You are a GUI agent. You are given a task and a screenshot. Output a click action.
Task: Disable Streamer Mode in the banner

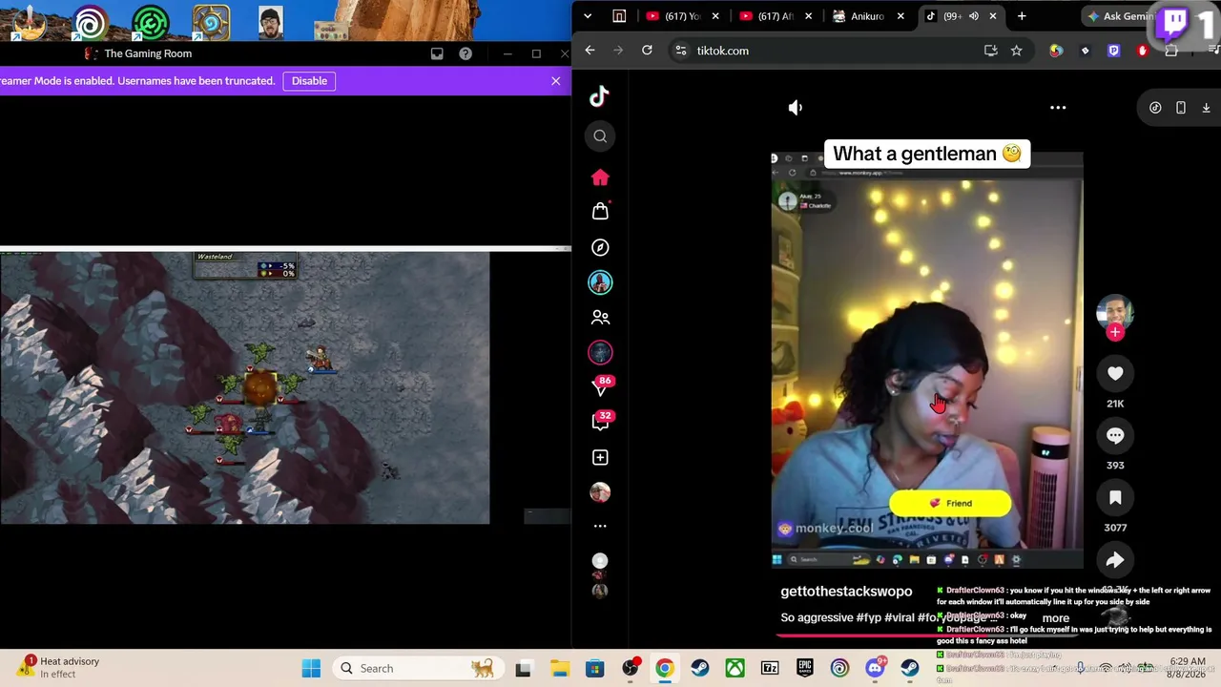tap(309, 81)
